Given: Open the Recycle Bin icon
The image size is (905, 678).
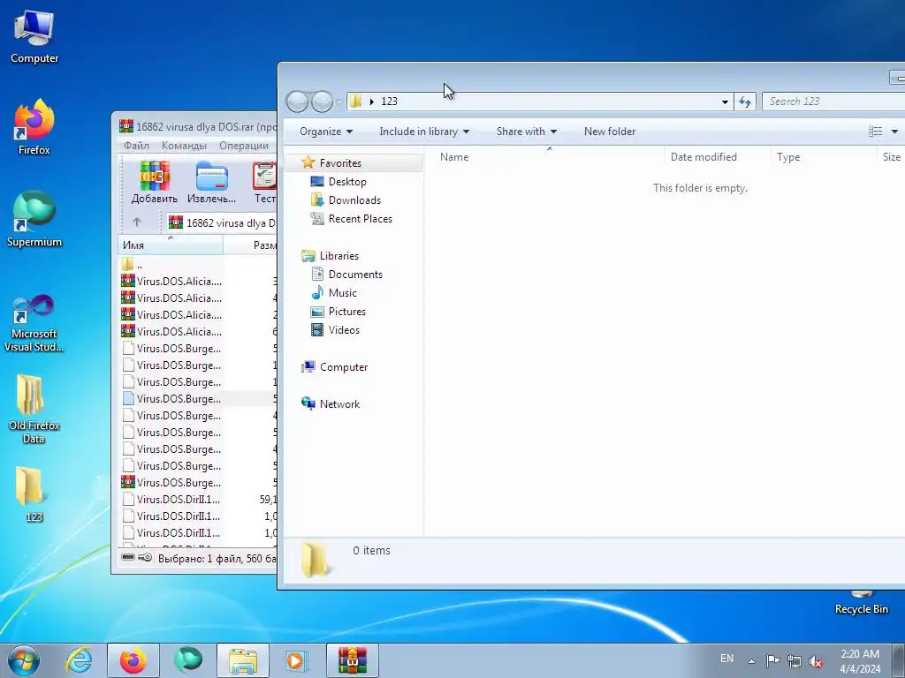Looking at the screenshot, I should pyautogui.click(x=861, y=602).
